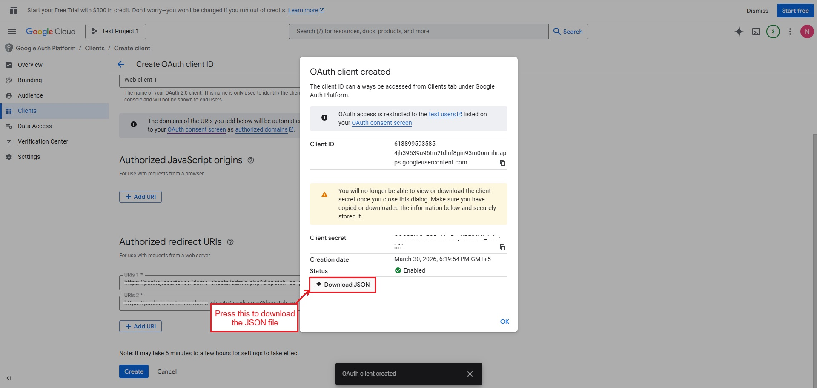Image resolution: width=817 pixels, height=388 pixels.
Task: Click Download JSON button
Action: tap(343, 285)
